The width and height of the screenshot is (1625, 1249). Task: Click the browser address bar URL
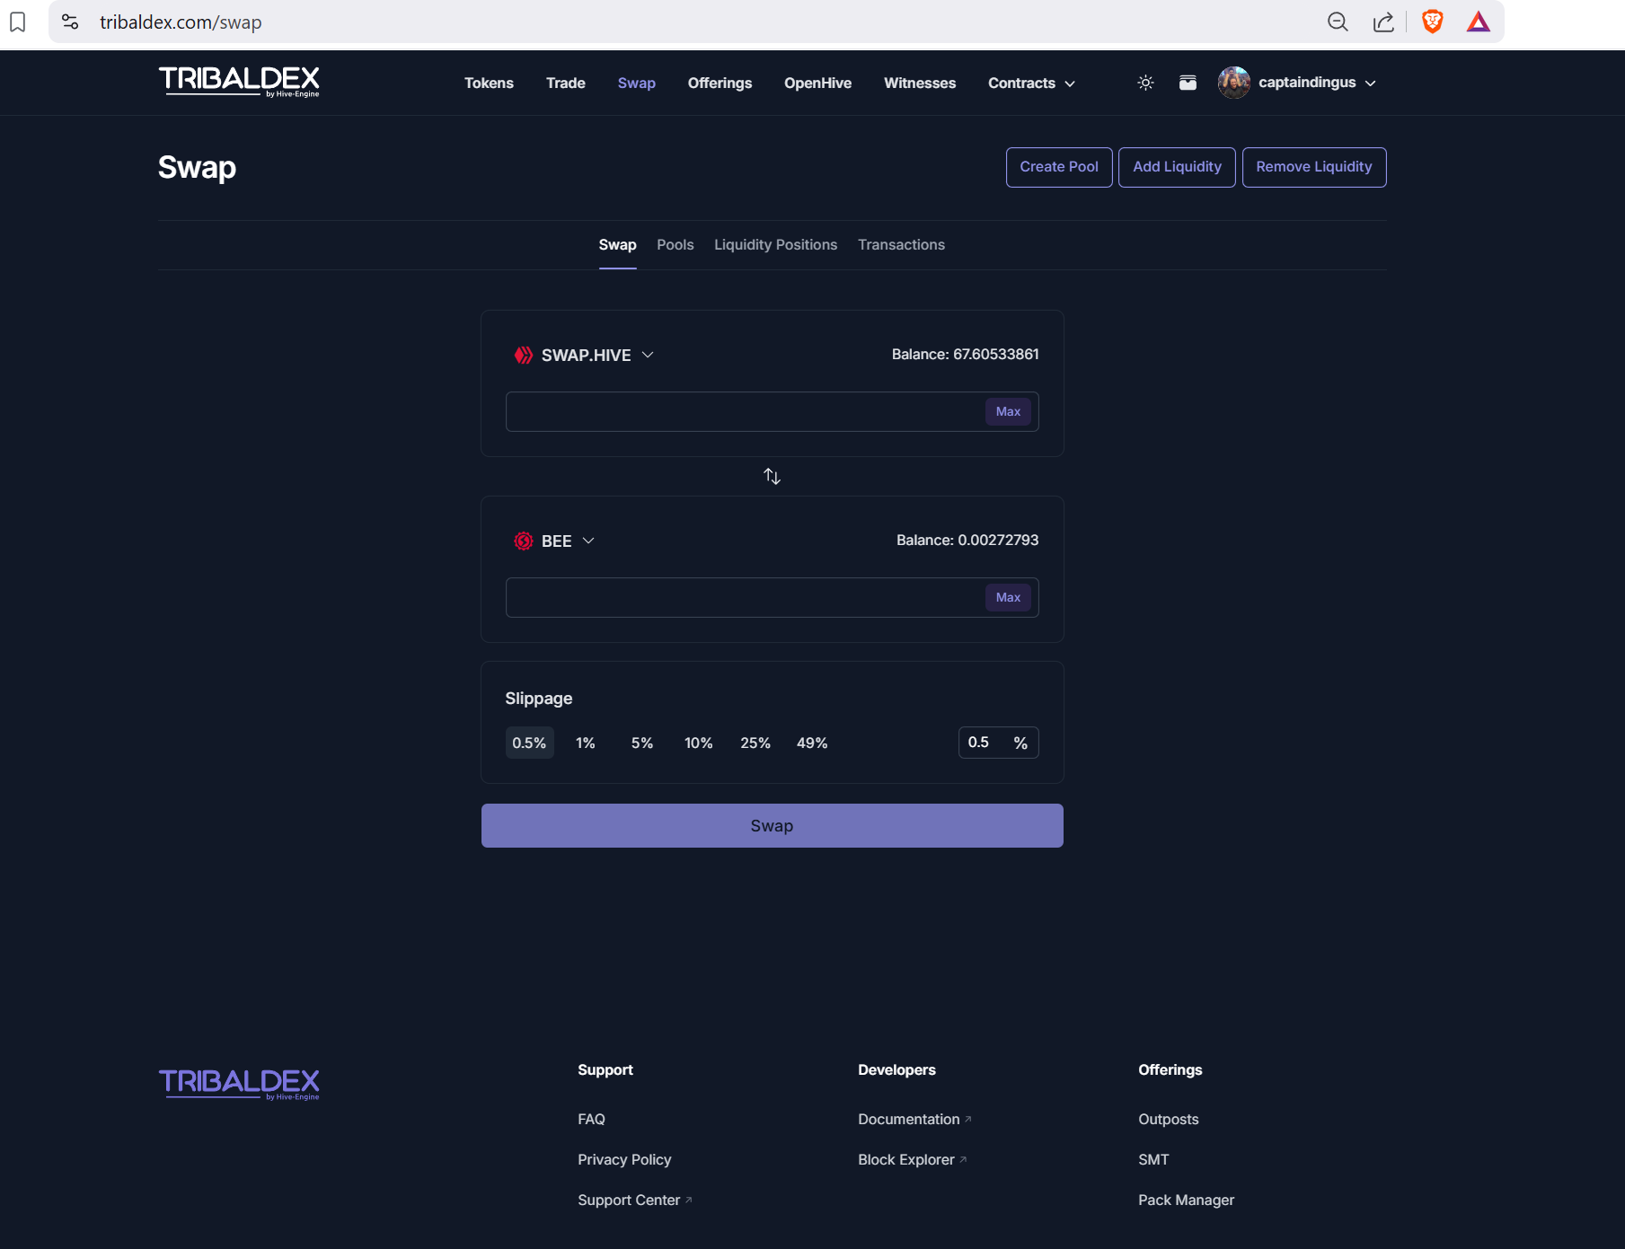pos(181,22)
